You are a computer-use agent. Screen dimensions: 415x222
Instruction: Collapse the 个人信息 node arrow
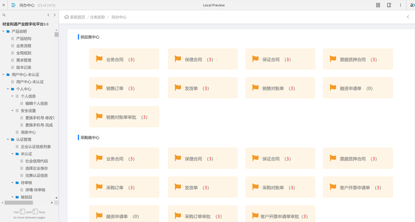pos(12,96)
